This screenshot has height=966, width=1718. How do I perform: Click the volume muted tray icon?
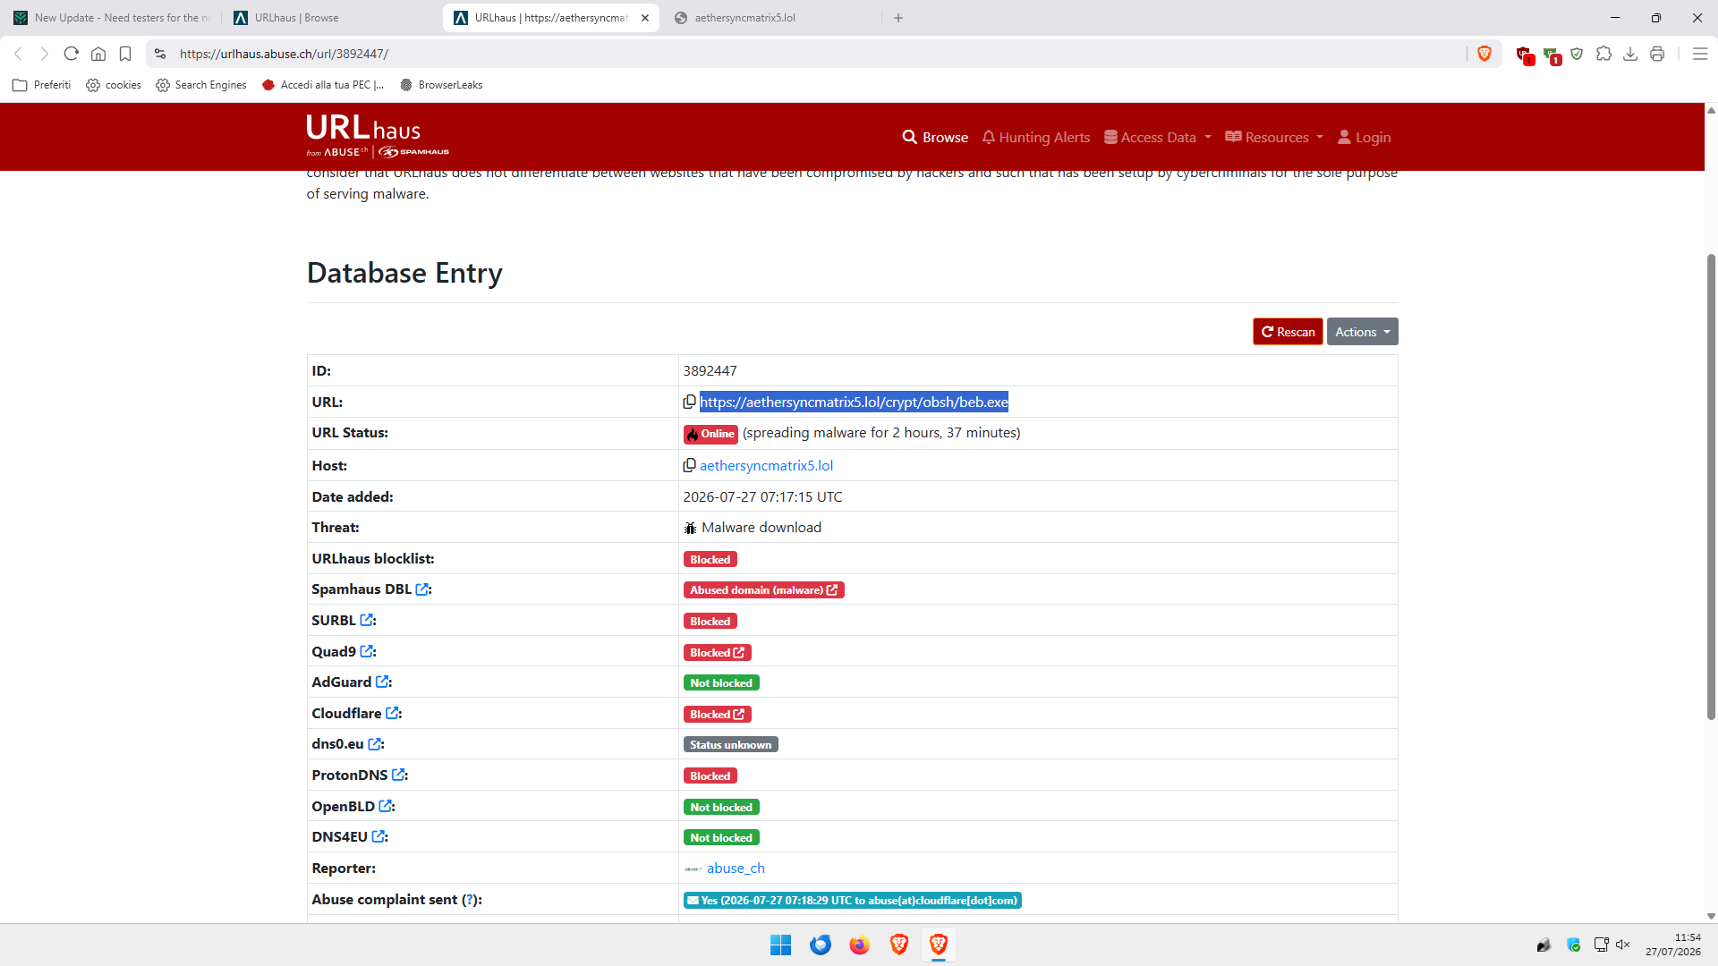(1623, 945)
